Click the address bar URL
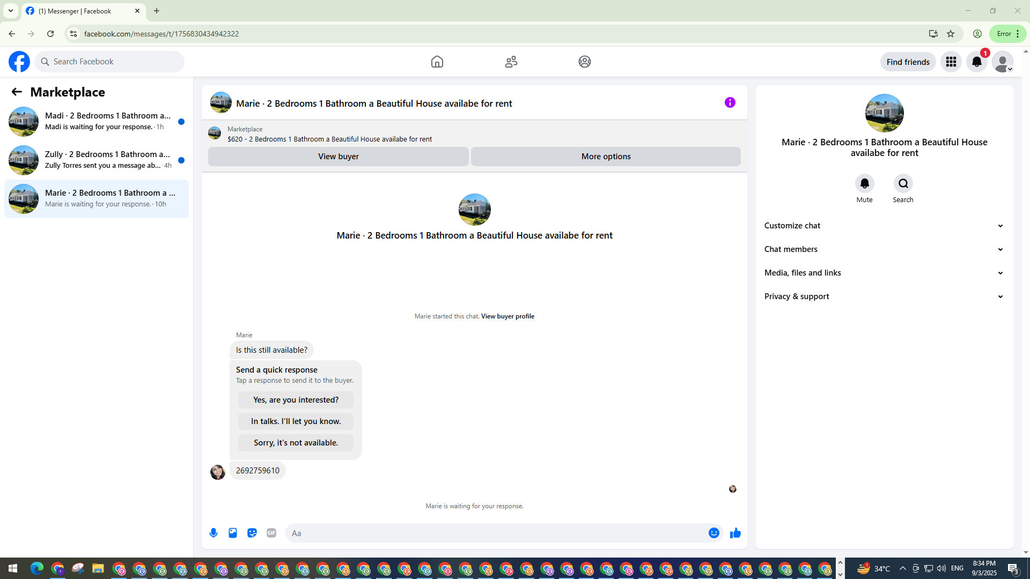Viewport: 1030px width, 579px height. (161, 34)
